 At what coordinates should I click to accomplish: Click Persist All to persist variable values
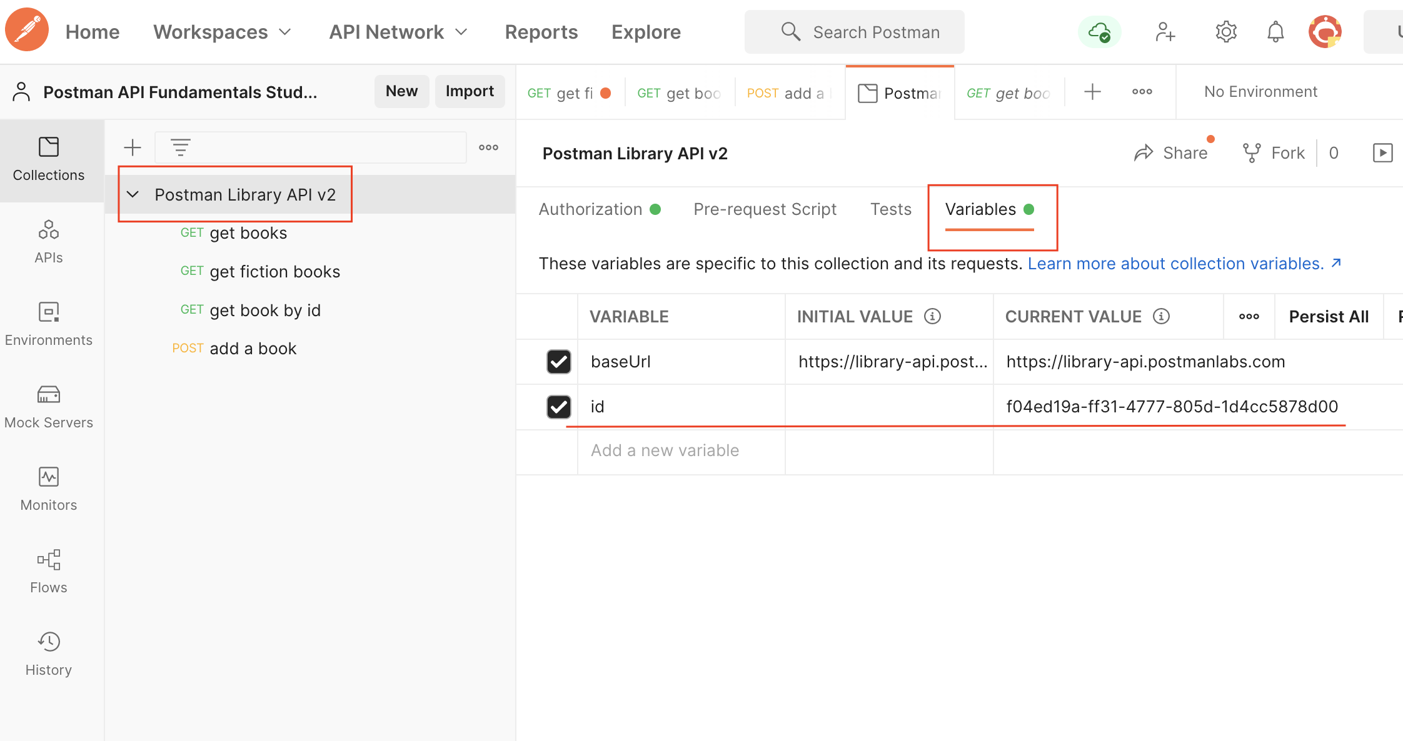tap(1328, 316)
